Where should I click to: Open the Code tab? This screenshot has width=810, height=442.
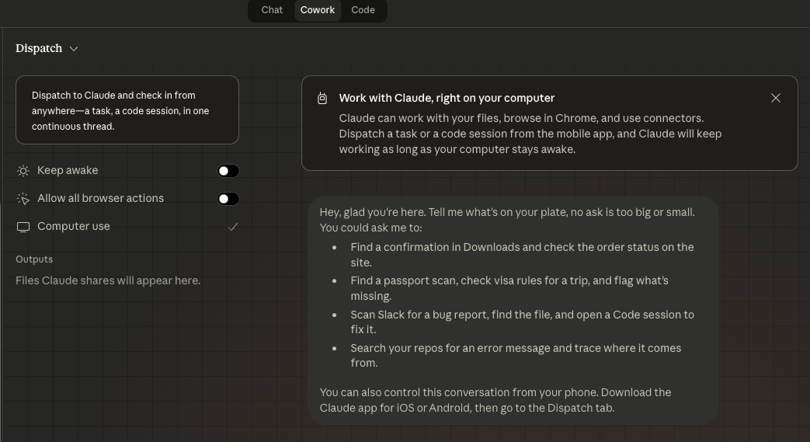tap(363, 10)
